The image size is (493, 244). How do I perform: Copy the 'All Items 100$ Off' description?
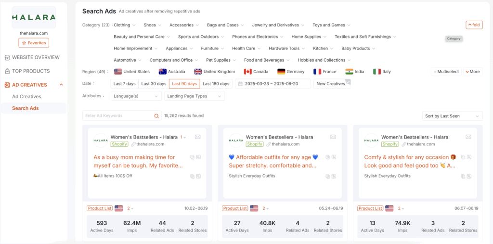(193, 177)
